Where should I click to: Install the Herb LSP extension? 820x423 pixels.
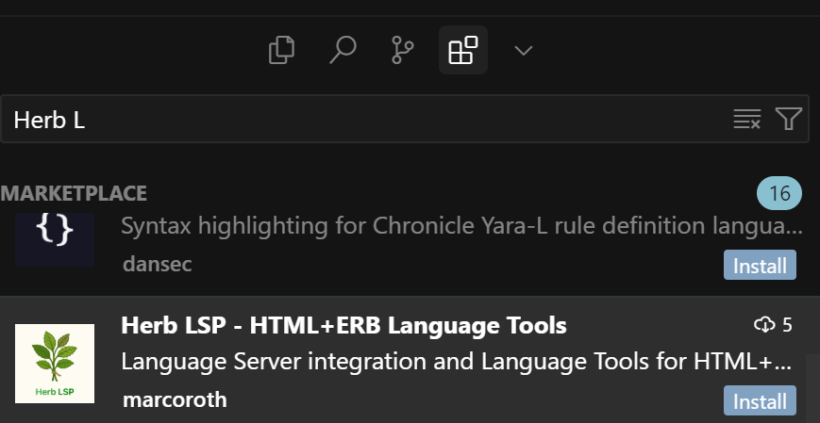pos(760,400)
